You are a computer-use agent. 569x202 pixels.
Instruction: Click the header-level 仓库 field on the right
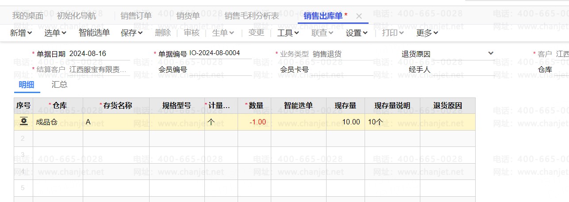[561, 69]
